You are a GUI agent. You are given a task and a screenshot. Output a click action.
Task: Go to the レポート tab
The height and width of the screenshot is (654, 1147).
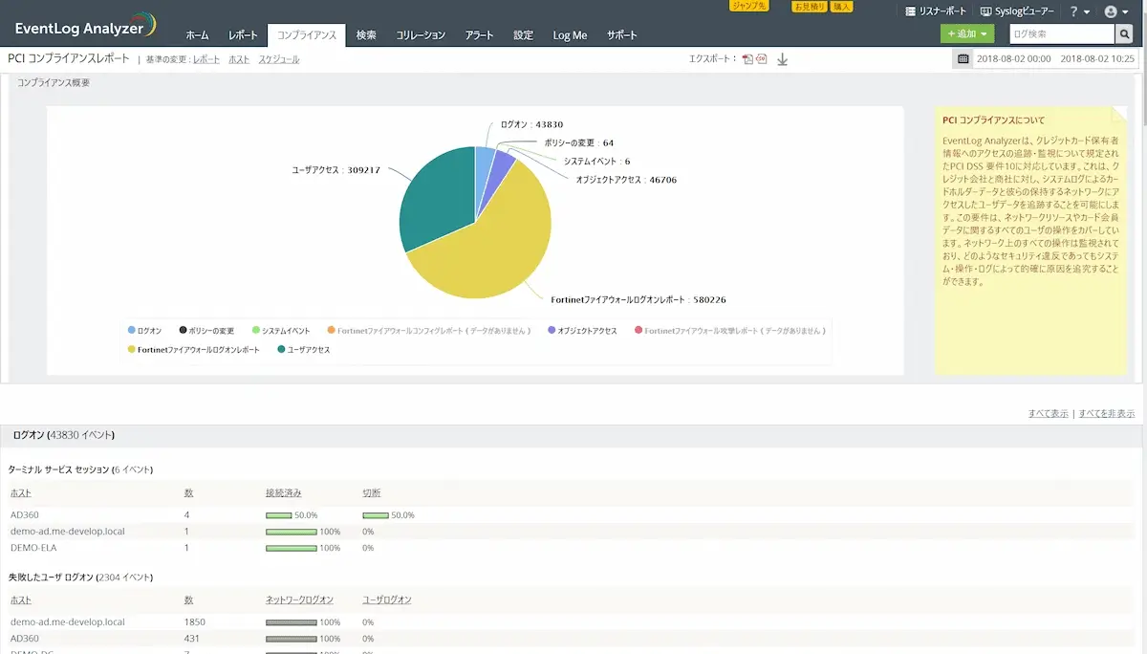243,35
